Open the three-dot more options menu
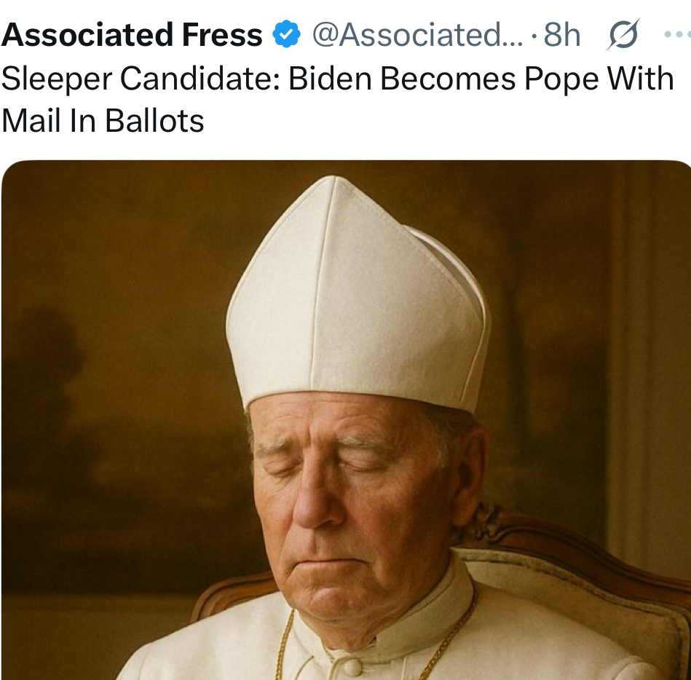This screenshot has height=680, width=691. (677, 34)
